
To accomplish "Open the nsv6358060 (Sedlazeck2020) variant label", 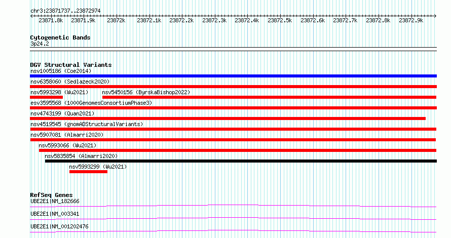I will [x=70, y=82].
